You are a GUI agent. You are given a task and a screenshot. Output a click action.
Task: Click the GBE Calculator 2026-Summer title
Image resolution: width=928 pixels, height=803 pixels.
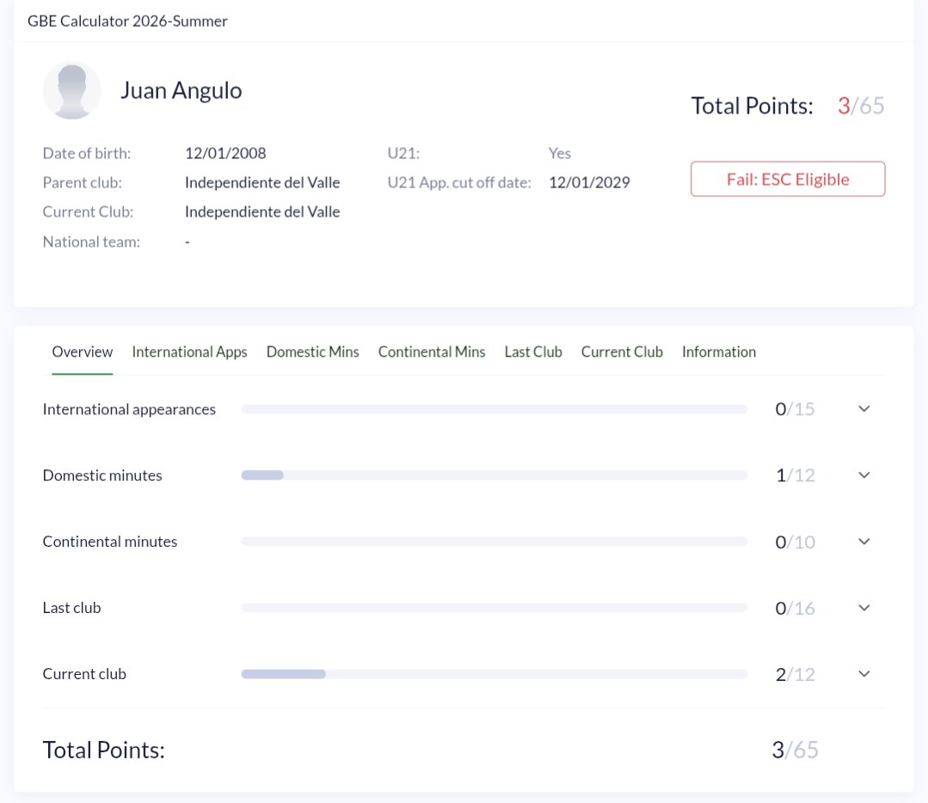[x=127, y=21]
